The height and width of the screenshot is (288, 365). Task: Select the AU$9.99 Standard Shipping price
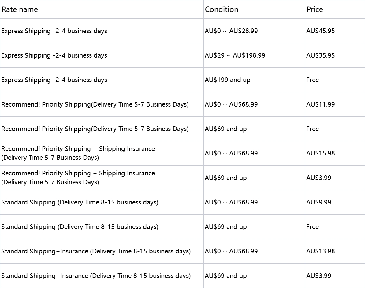pos(318,202)
